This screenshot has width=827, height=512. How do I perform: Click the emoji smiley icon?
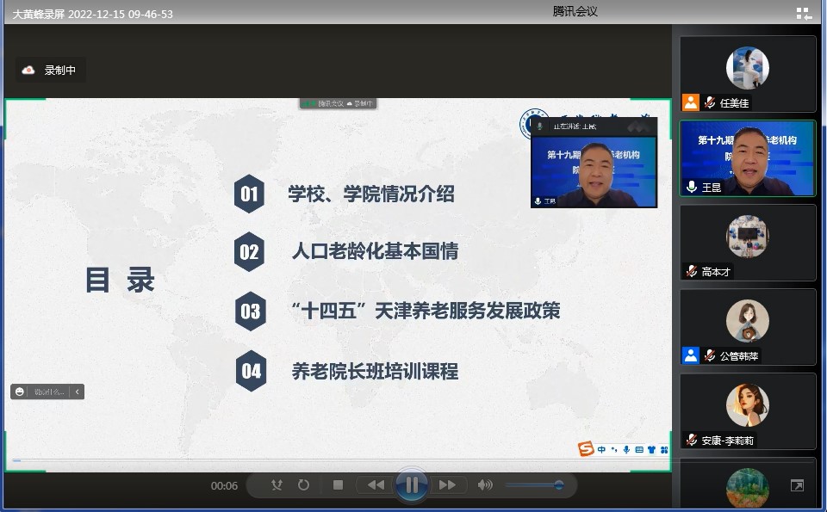pyautogui.click(x=19, y=392)
